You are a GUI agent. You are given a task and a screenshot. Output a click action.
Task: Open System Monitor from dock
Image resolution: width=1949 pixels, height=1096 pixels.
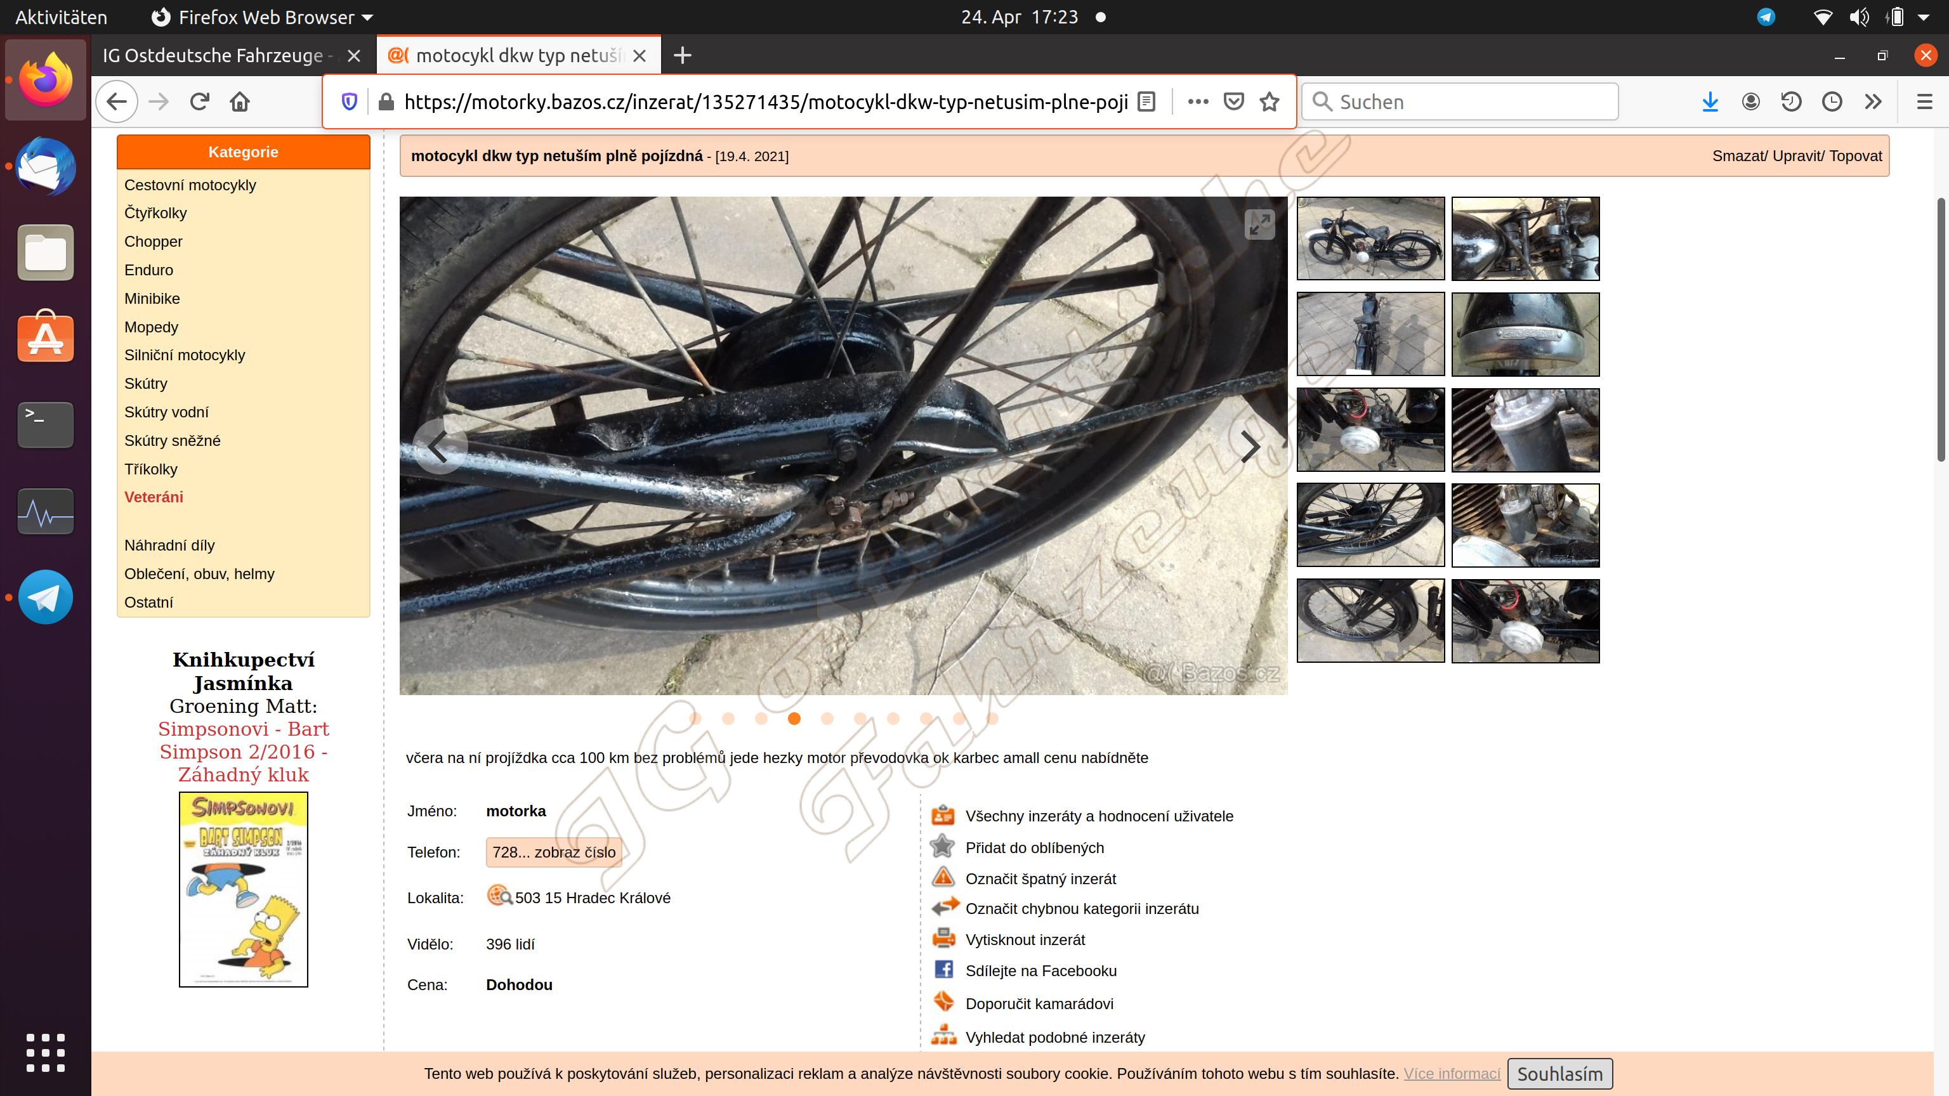(x=46, y=511)
